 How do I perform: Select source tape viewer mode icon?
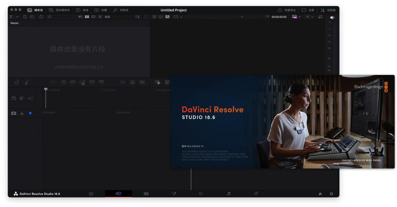click(x=161, y=17)
